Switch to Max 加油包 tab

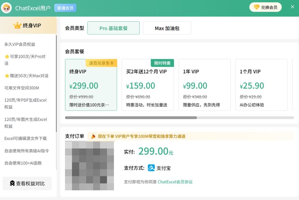(x=167, y=28)
